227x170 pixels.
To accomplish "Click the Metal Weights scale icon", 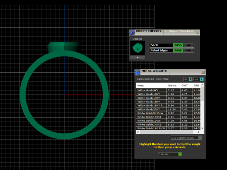I will pos(137,72).
